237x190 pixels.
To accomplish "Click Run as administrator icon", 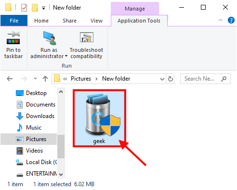I will click(x=50, y=38).
